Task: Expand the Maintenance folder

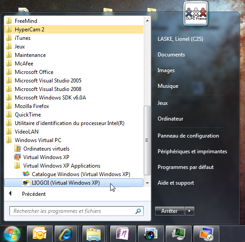Action: tap(74, 55)
